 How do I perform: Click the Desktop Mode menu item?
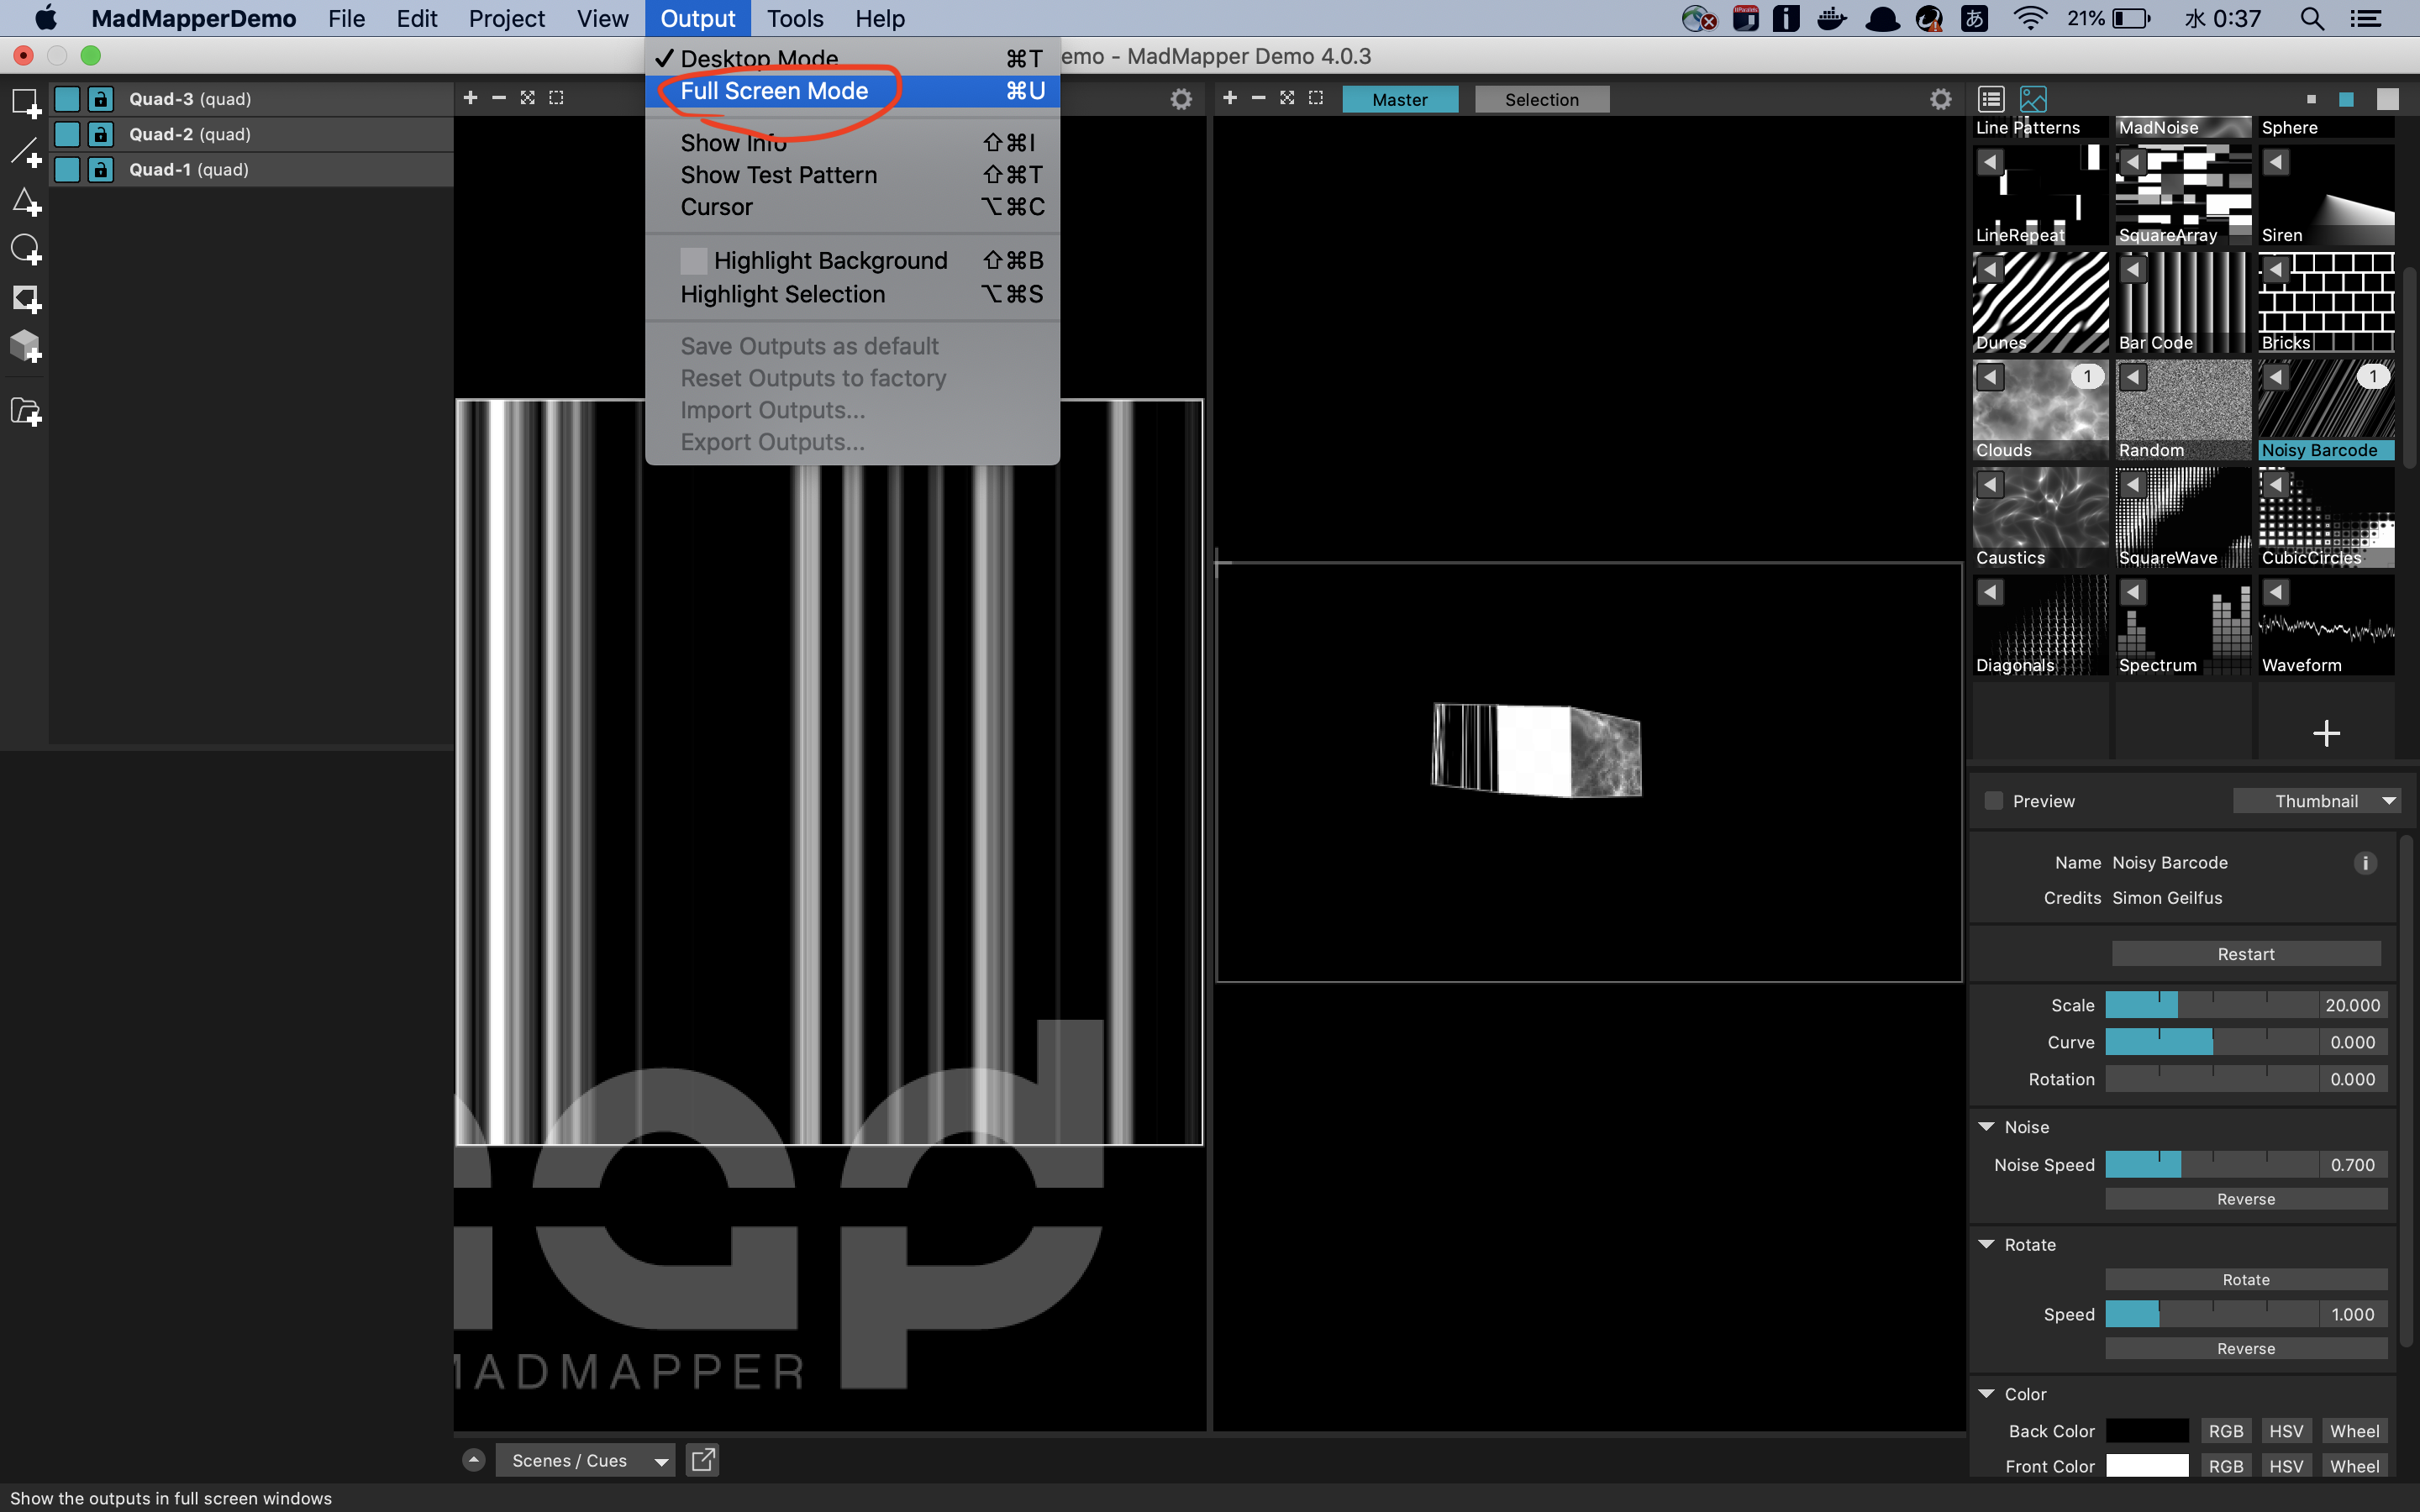tap(760, 55)
